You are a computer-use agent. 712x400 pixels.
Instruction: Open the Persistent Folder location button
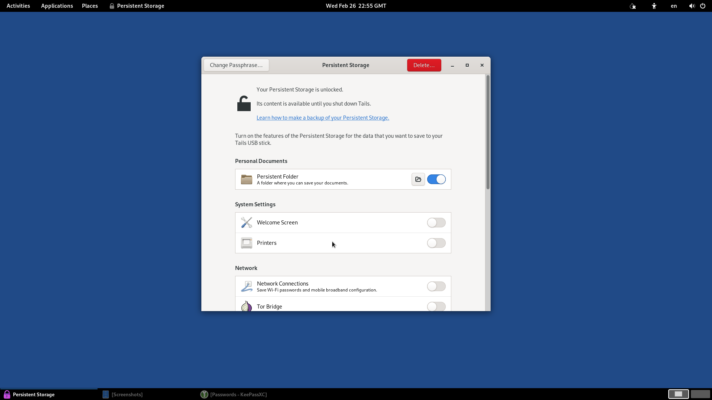pyautogui.click(x=418, y=179)
